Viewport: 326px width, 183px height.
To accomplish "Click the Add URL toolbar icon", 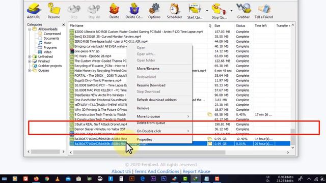I will pyautogui.click(x=34, y=11).
